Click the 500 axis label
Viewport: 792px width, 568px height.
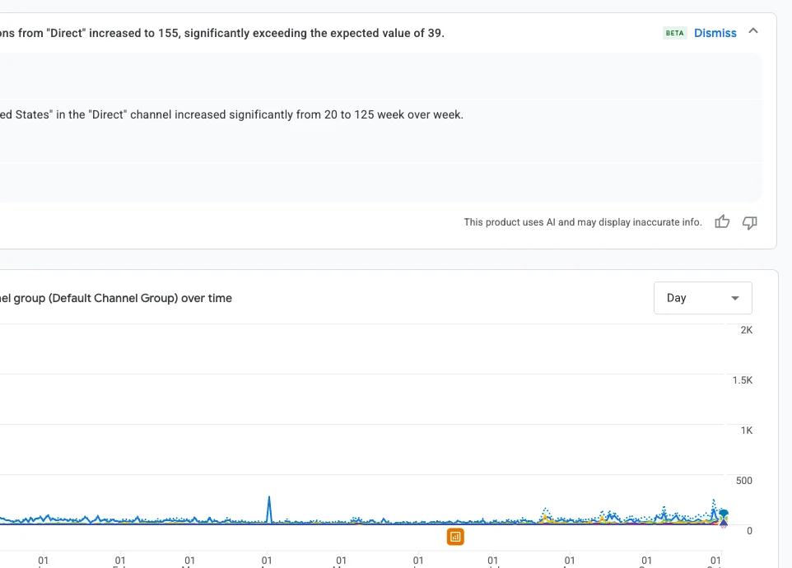(744, 481)
